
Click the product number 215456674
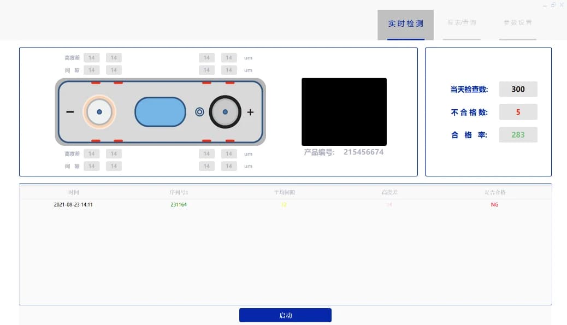click(x=363, y=152)
